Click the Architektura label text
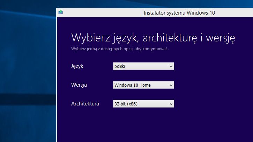 point(85,104)
